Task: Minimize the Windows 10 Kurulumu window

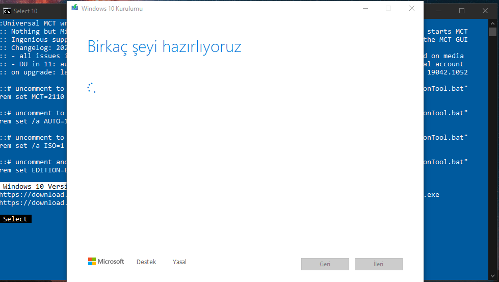Action: click(x=365, y=8)
